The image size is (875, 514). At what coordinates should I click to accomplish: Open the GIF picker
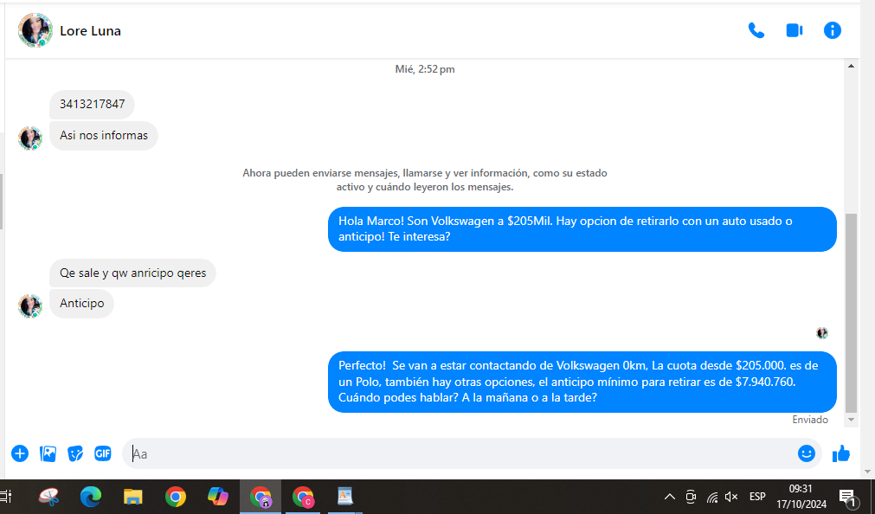pyautogui.click(x=103, y=453)
